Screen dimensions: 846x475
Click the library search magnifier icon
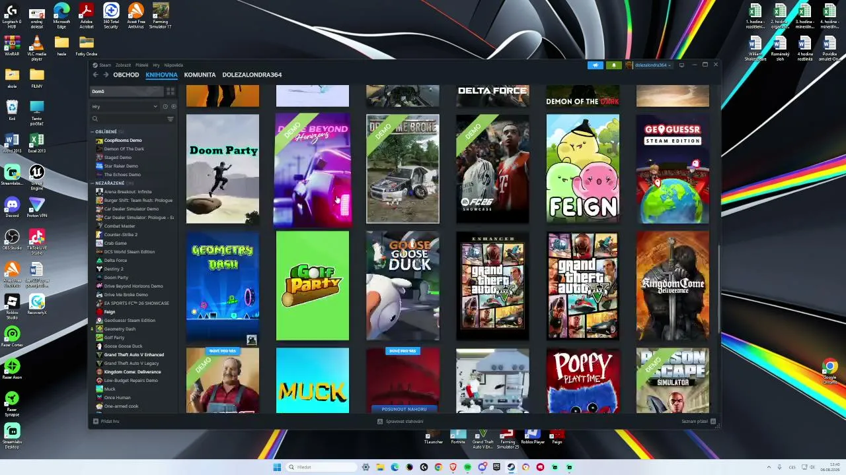tap(95, 119)
